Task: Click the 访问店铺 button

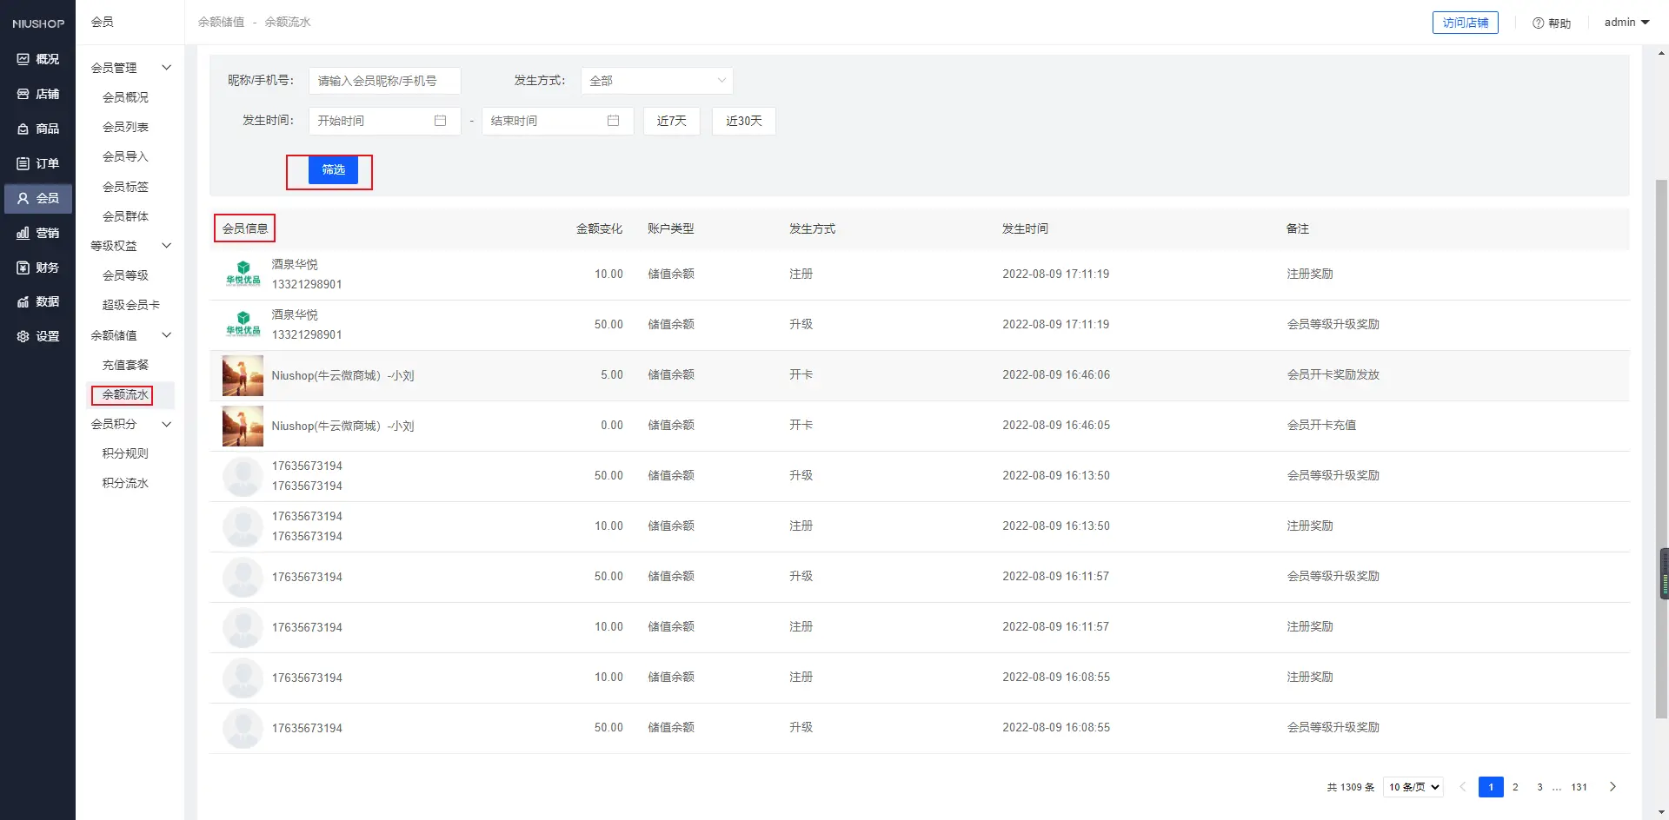Action: click(x=1465, y=23)
